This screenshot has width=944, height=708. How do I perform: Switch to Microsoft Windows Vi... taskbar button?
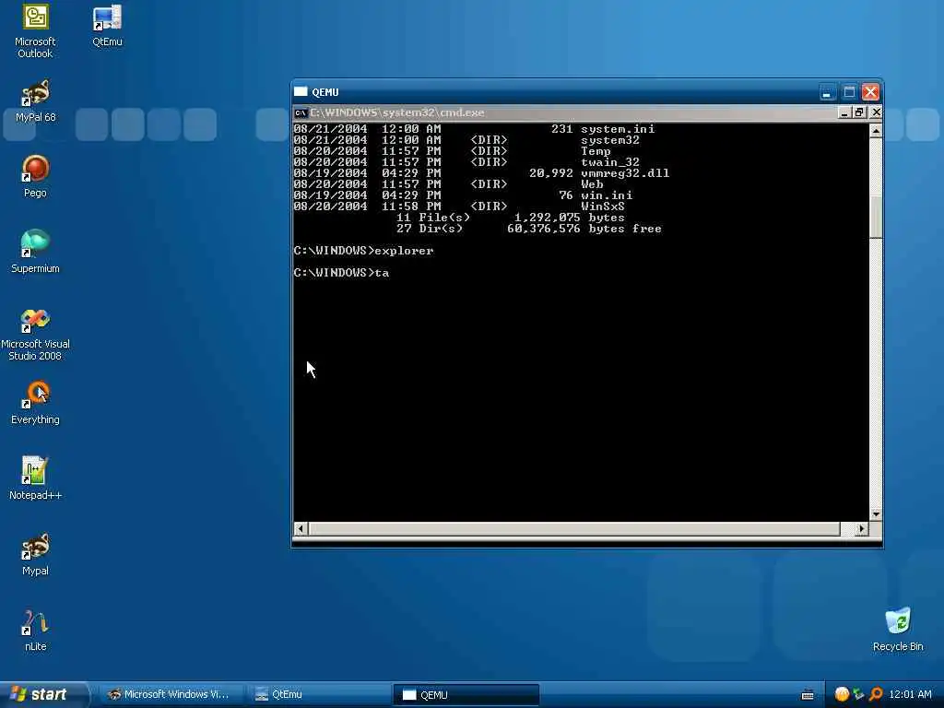point(170,694)
